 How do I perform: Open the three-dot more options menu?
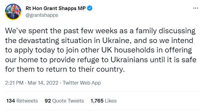195,8
